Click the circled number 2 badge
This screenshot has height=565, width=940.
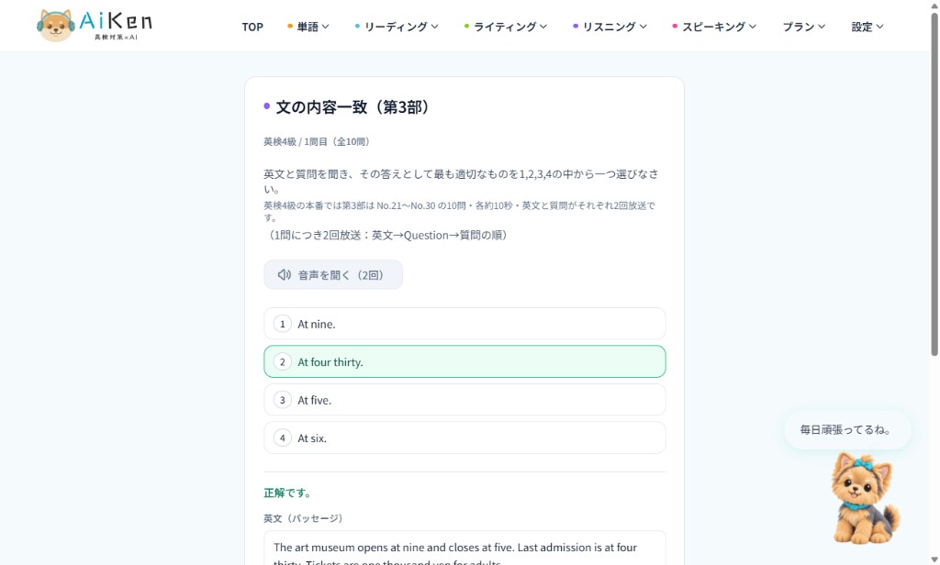283,362
